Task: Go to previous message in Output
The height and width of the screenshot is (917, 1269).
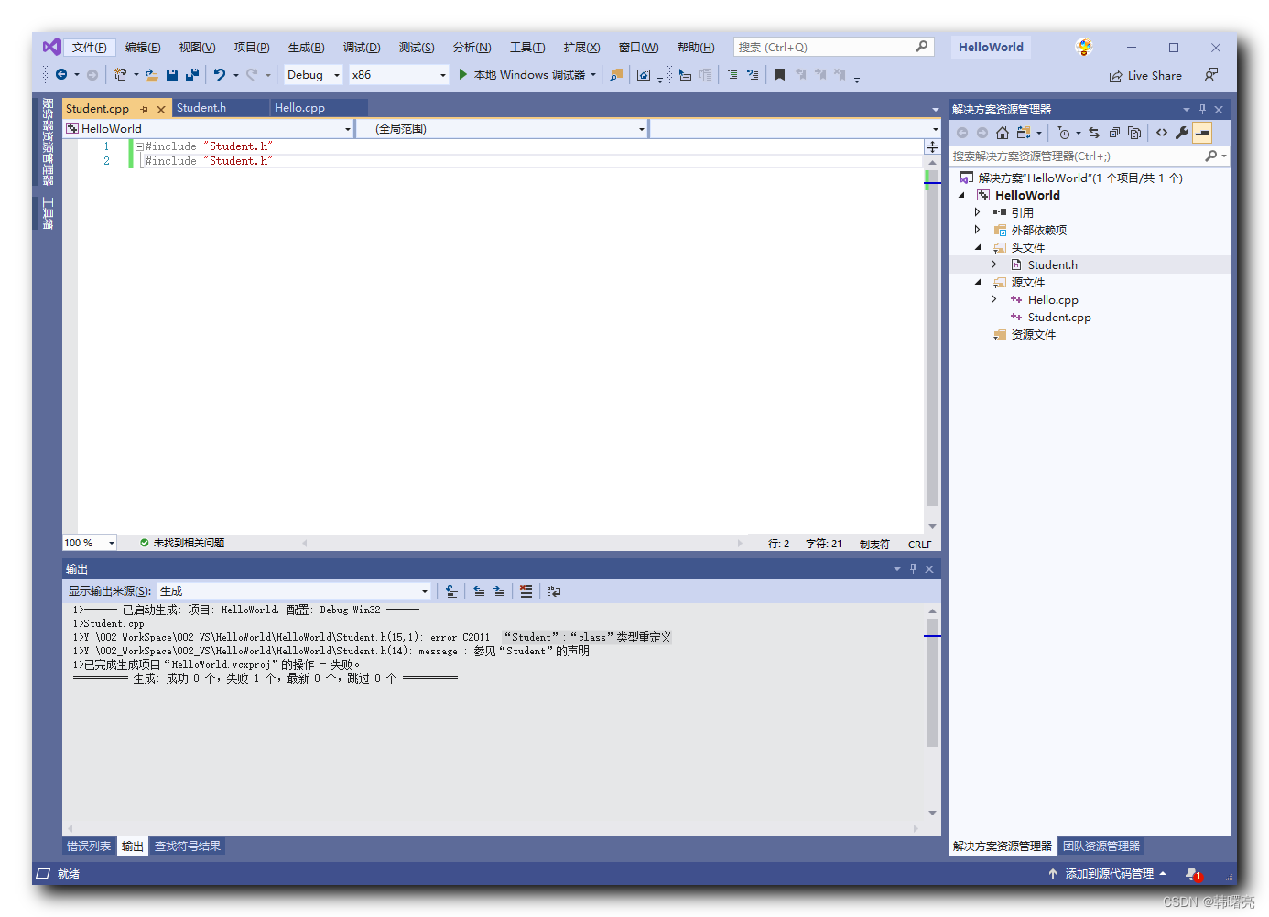Action: pyautogui.click(x=479, y=591)
